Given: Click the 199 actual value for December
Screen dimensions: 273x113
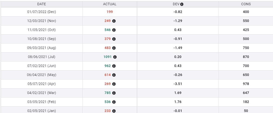Looking at the screenshot, I should (x=110, y=12).
